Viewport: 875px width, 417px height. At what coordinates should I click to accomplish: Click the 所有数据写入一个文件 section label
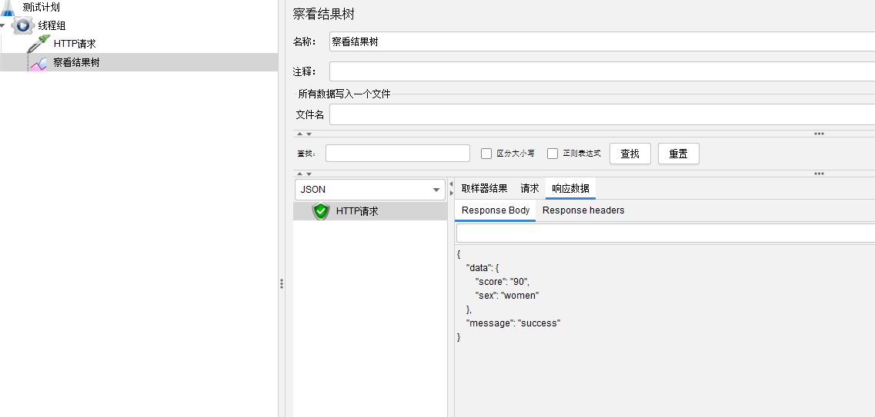(x=344, y=94)
